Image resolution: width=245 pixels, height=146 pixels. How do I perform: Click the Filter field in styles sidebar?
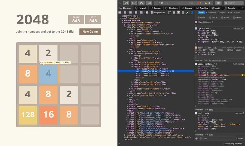(217, 138)
